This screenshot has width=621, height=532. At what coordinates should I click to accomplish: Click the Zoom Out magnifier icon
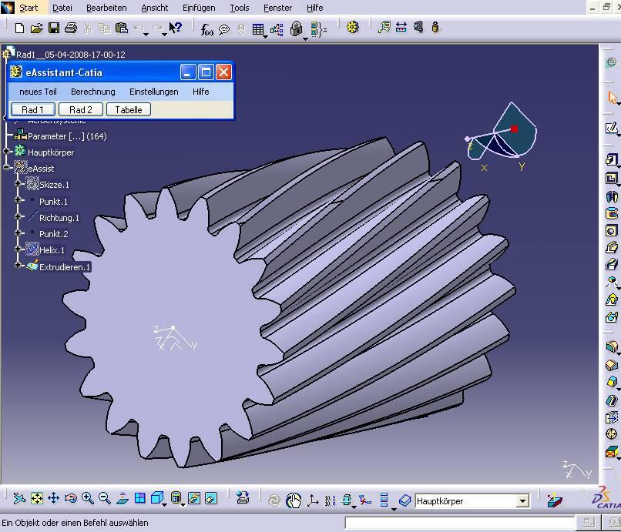105,499
